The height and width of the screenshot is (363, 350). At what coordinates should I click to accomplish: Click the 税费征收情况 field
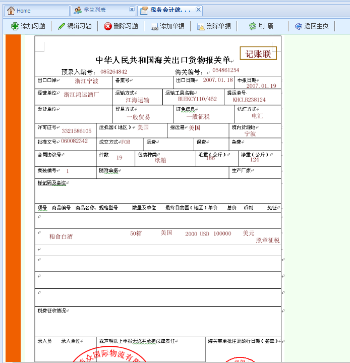coord(158,322)
